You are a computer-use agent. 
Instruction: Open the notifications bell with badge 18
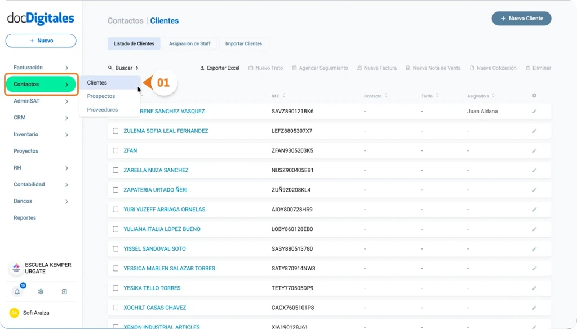point(19,291)
